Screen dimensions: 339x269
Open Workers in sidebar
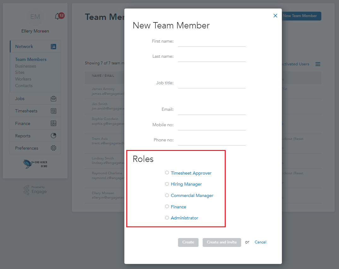coord(23,79)
